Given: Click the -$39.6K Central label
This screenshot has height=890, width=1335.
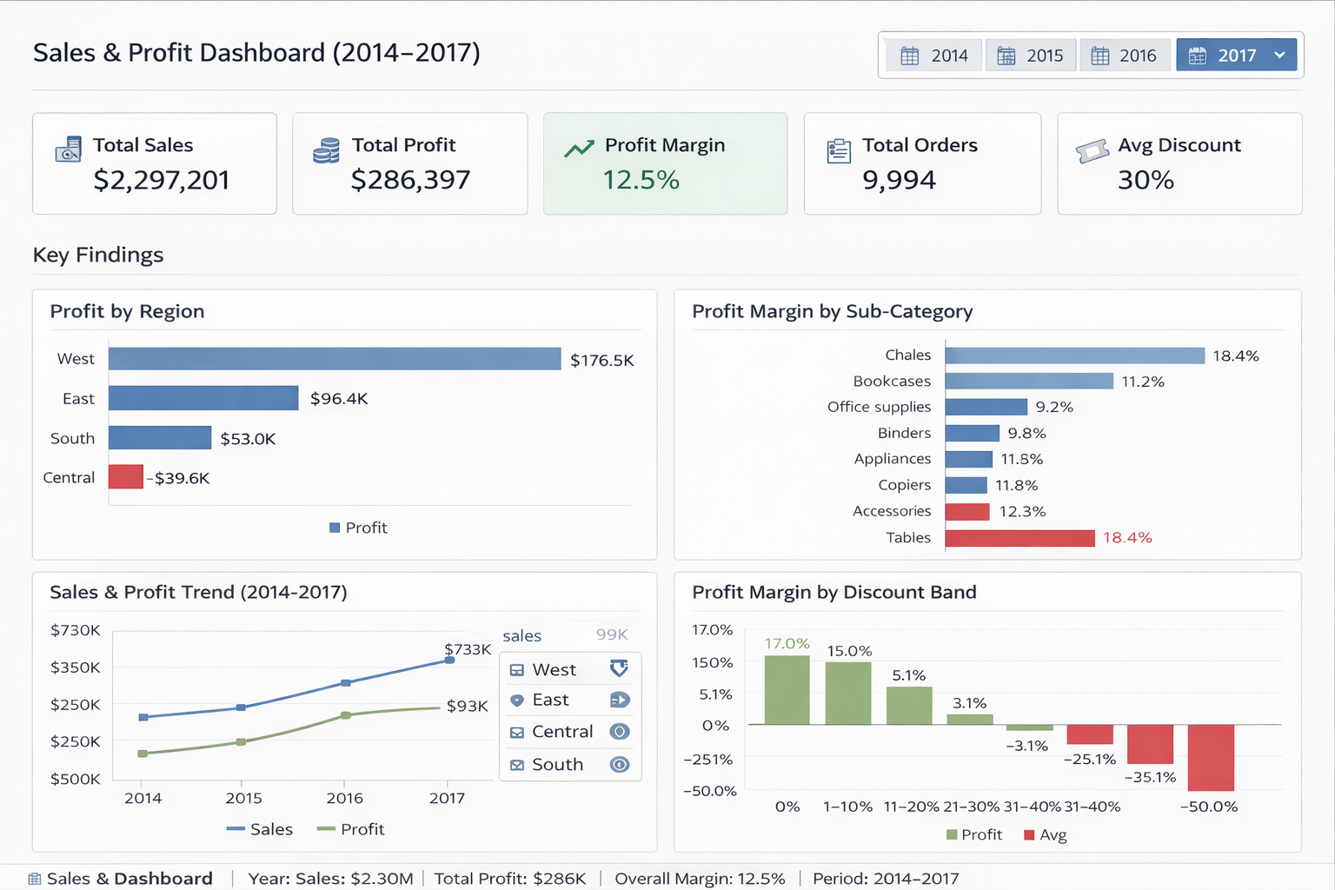Looking at the screenshot, I should click(178, 479).
